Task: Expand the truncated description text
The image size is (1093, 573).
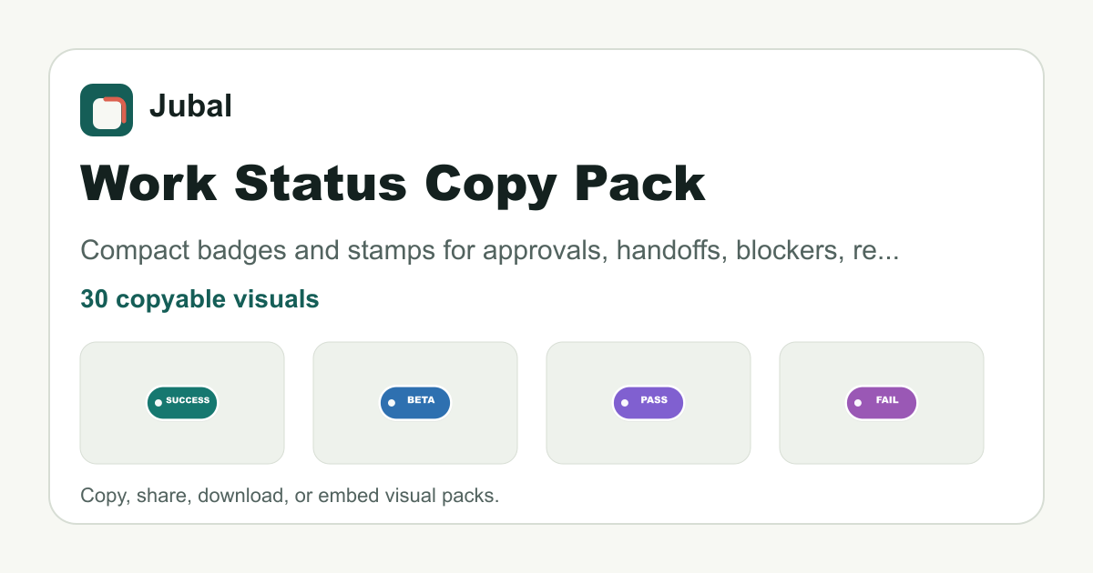Action: (x=490, y=251)
